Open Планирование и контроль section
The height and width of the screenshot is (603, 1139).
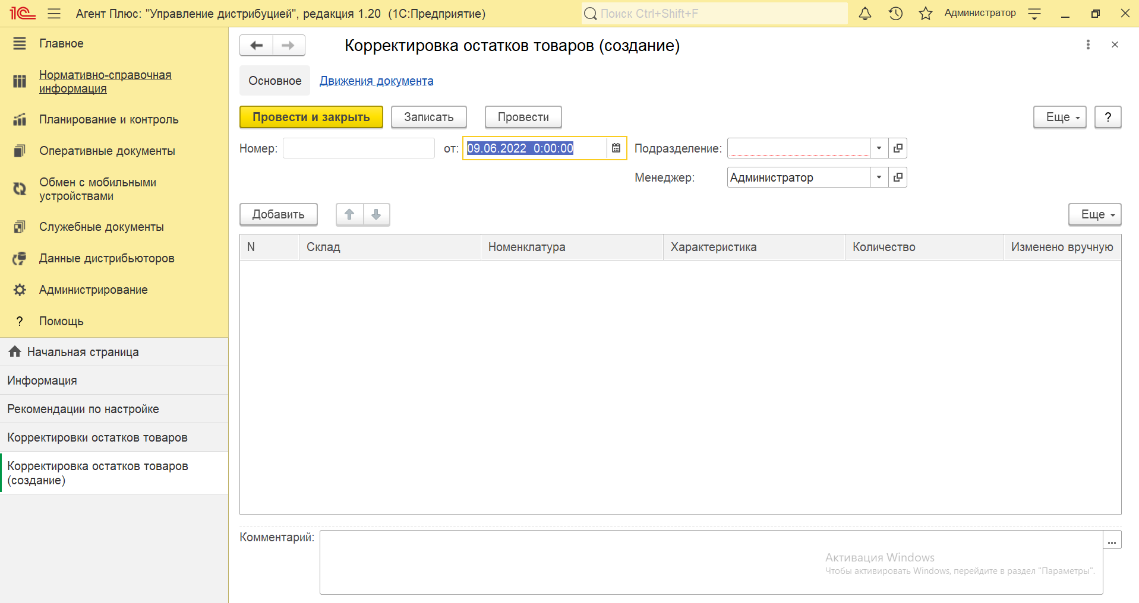(109, 119)
